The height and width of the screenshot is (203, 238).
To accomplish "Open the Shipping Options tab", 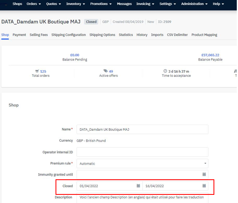I will 102,35.
